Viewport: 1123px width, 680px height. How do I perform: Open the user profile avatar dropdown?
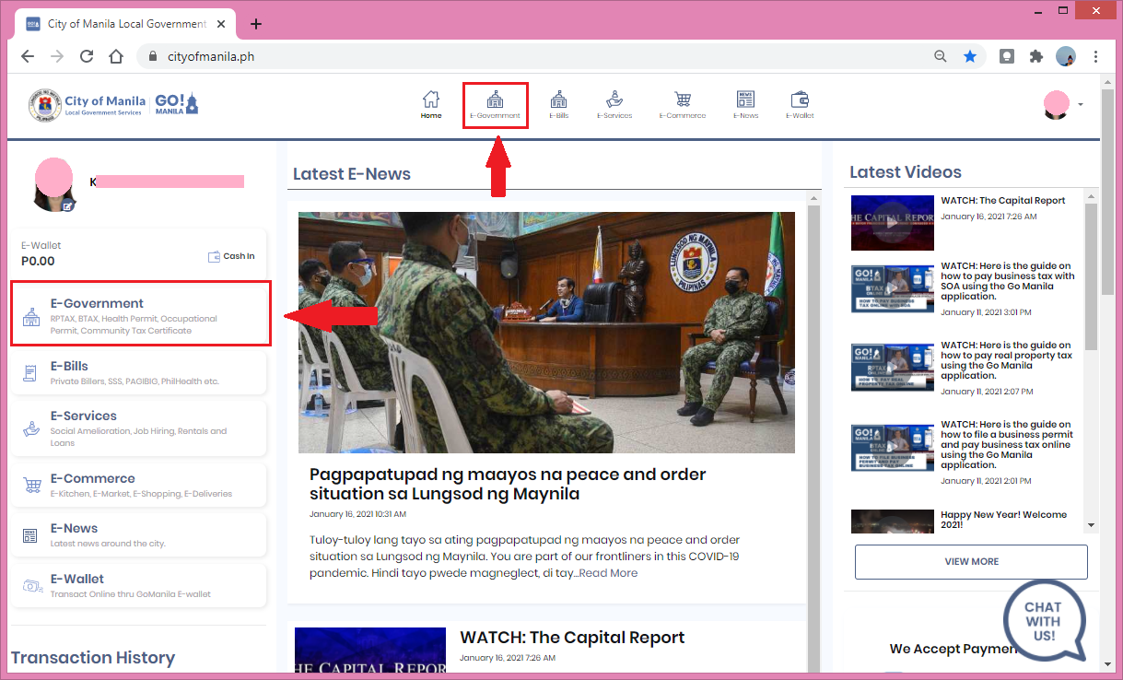(x=1057, y=105)
